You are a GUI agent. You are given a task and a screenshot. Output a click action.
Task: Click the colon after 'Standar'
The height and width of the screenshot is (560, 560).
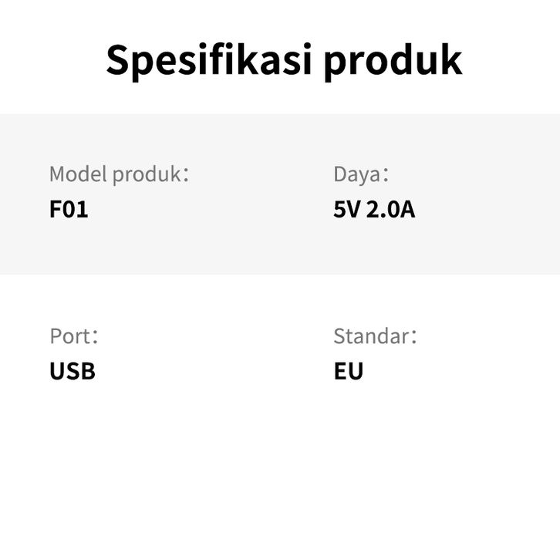point(413,338)
